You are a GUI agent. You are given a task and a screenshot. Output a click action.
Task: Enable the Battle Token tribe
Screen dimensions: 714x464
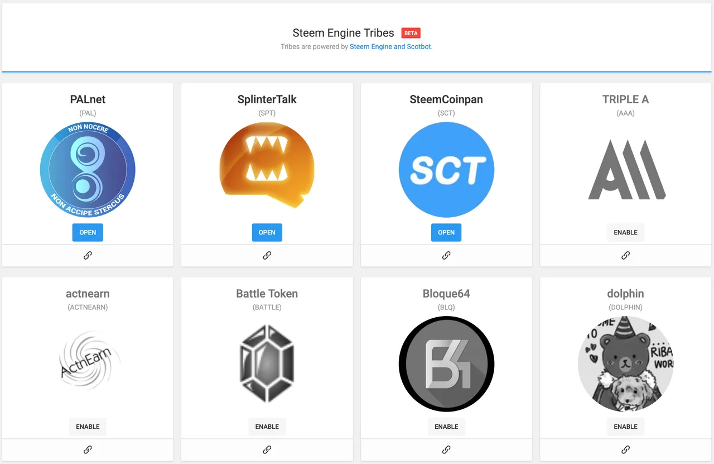267,427
